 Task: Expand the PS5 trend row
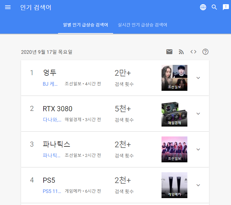pos(198,185)
